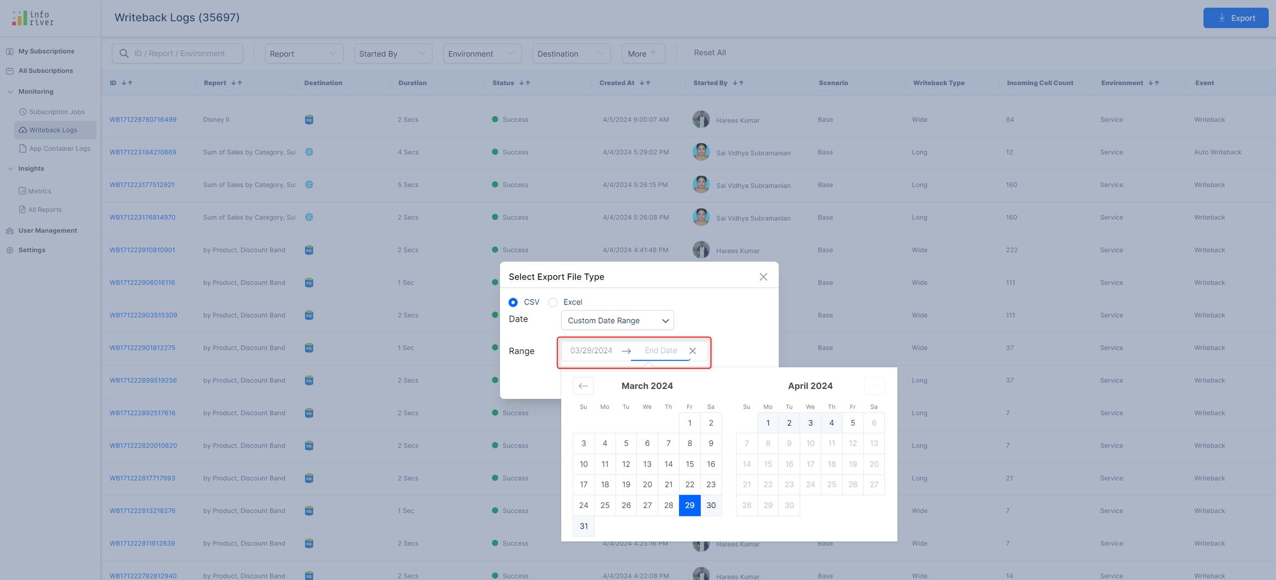
Task: Click the Snowflake destination icon for WB171223194210869
Action: (x=309, y=152)
